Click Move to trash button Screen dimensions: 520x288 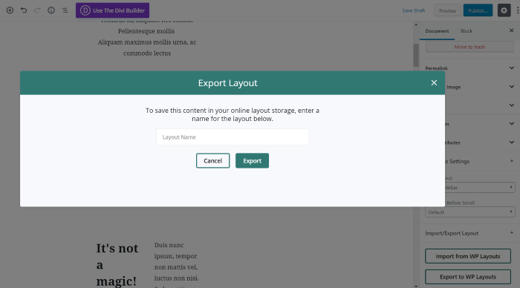click(469, 47)
